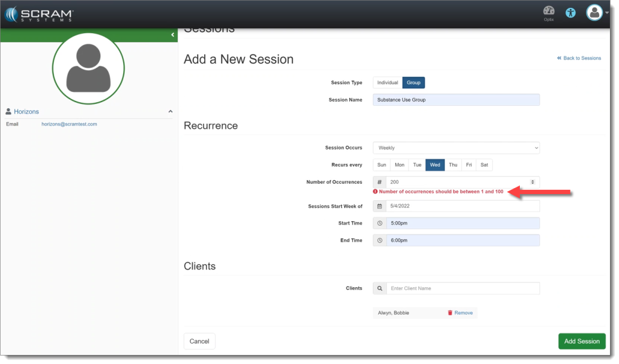The width and height of the screenshot is (619, 364).
Task: Open the user account avatar menu
Action: point(595,13)
